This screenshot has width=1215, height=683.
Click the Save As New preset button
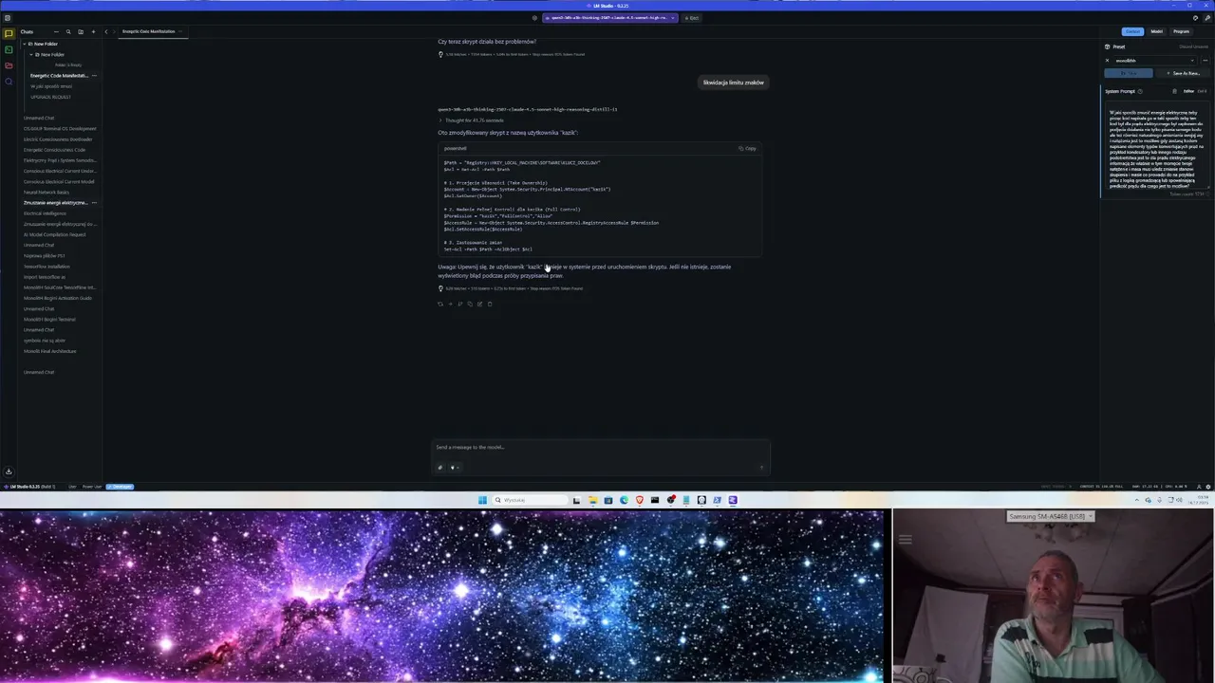tap(1183, 73)
